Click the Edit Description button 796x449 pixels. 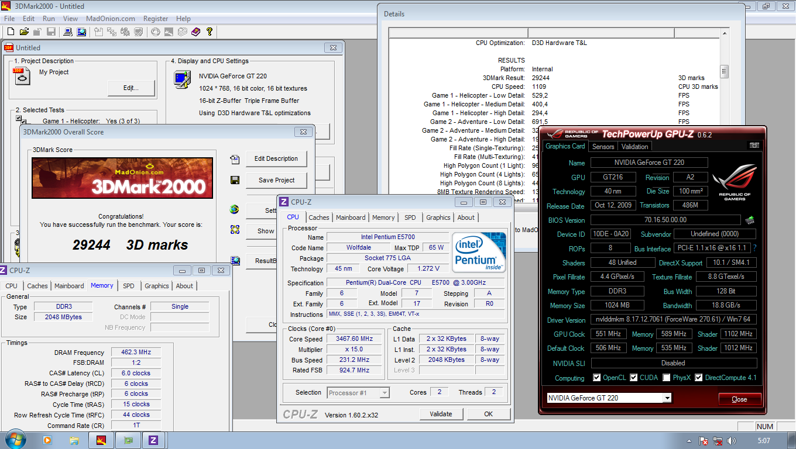[x=276, y=158]
